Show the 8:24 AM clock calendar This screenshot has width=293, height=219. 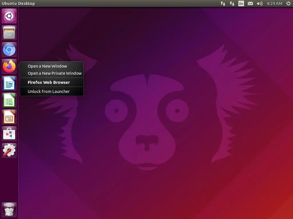pyautogui.click(x=274, y=3)
